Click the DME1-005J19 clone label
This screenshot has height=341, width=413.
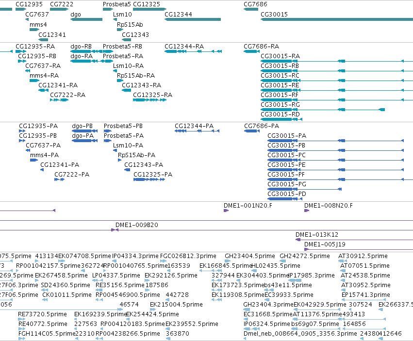[325, 244]
